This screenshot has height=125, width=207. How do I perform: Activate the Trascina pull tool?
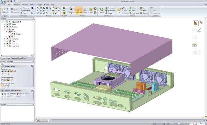pyautogui.click(x=79, y=10)
